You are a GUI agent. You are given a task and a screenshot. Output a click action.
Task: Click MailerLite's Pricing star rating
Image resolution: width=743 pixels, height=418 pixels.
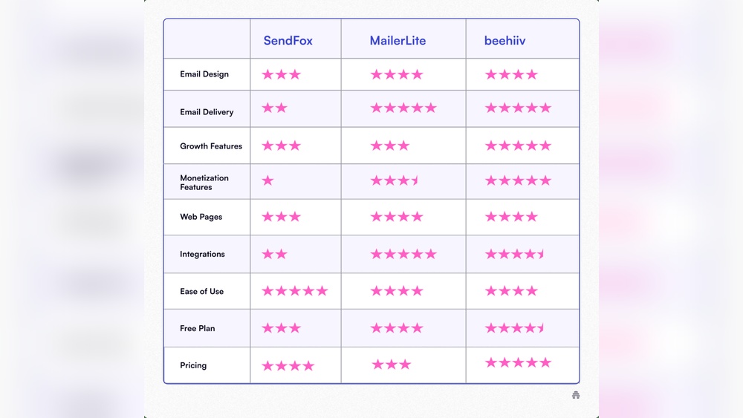click(x=391, y=365)
